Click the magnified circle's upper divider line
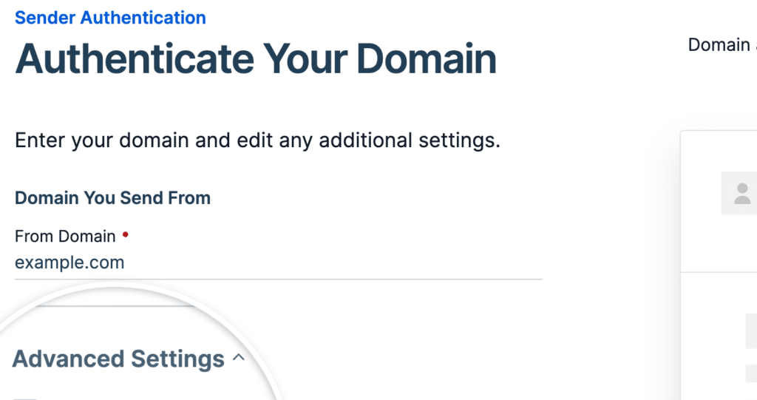This screenshot has height=400, width=757. click(115, 306)
